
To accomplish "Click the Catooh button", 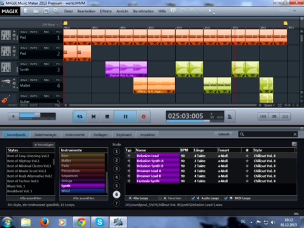I will tap(224, 134).
